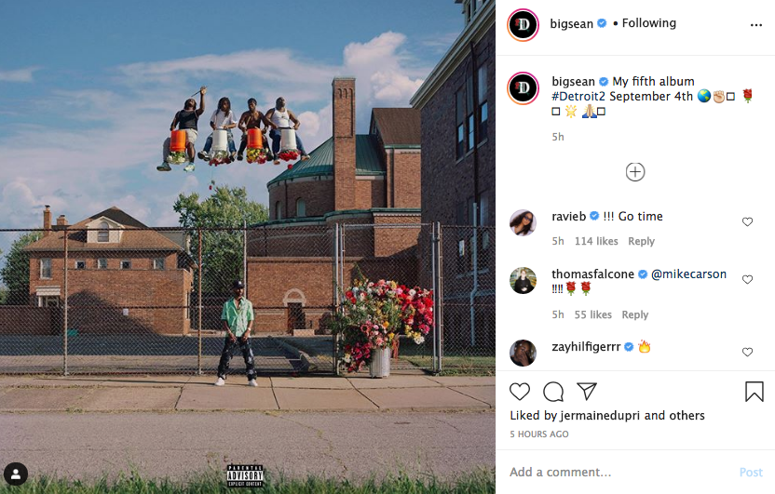Click the Post comment button
775x494 pixels.
[751, 473]
